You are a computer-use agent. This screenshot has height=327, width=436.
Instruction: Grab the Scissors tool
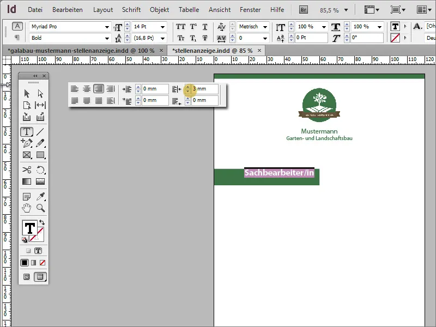[26, 169]
